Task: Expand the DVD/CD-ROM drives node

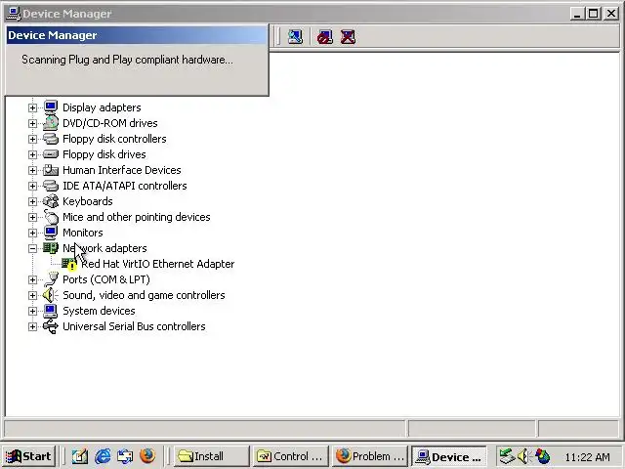Action: (x=32, y=123)
